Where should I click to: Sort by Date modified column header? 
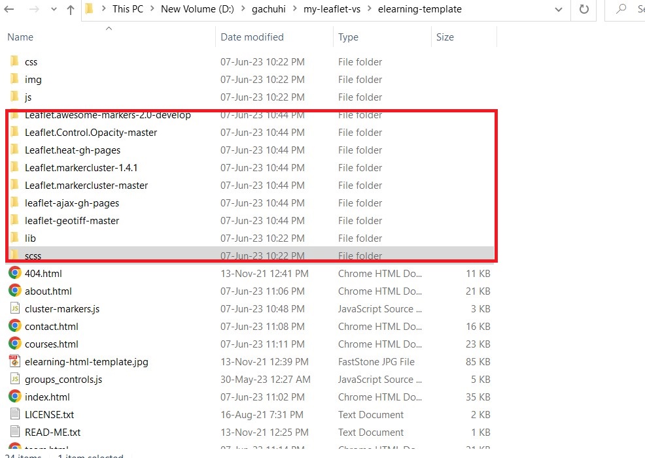tap(252, 37)
